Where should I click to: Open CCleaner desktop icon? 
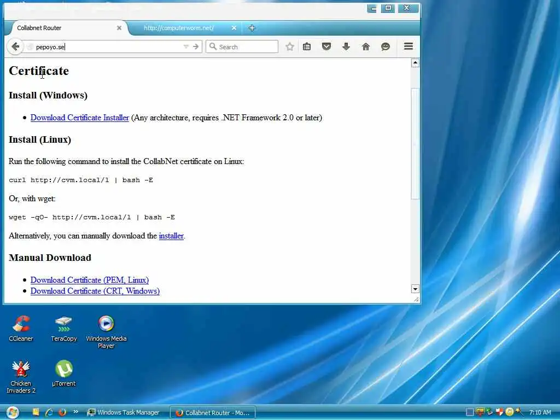point(21,329)
